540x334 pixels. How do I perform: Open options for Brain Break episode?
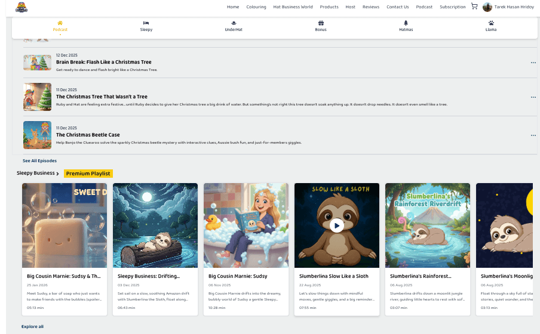(533, 63)
